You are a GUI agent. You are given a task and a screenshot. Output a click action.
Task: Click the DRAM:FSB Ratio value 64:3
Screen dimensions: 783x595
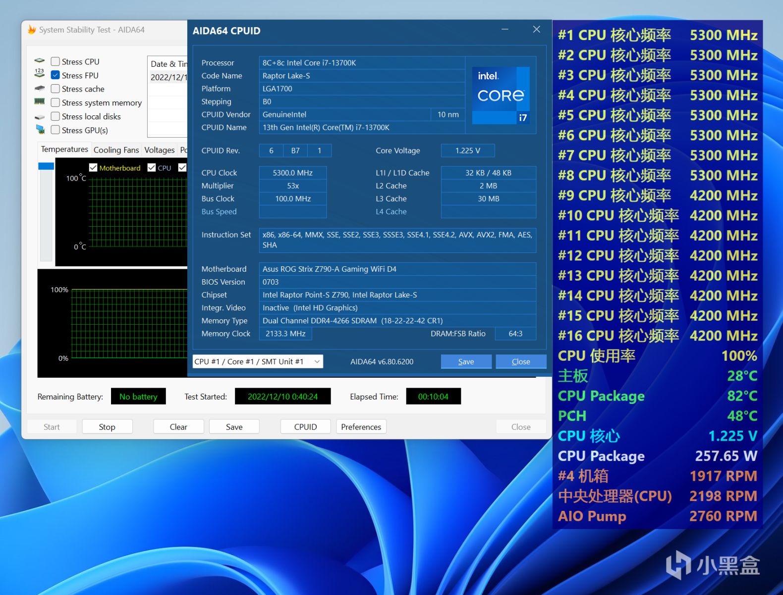tap(515, 334)
